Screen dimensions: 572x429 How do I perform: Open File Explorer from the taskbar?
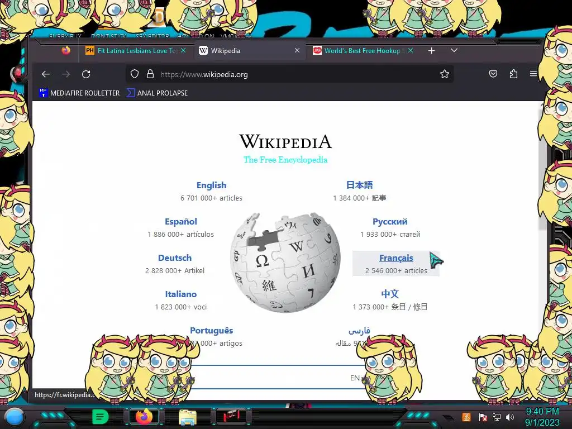coord(188,417)
